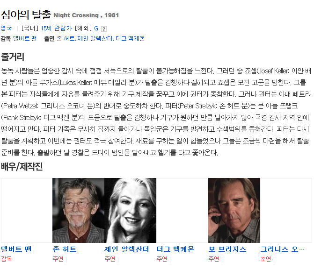Click 델버트 맨 name under crew photos
The height and width of the screenshot is (270, 314).
(x=16, y=249)
